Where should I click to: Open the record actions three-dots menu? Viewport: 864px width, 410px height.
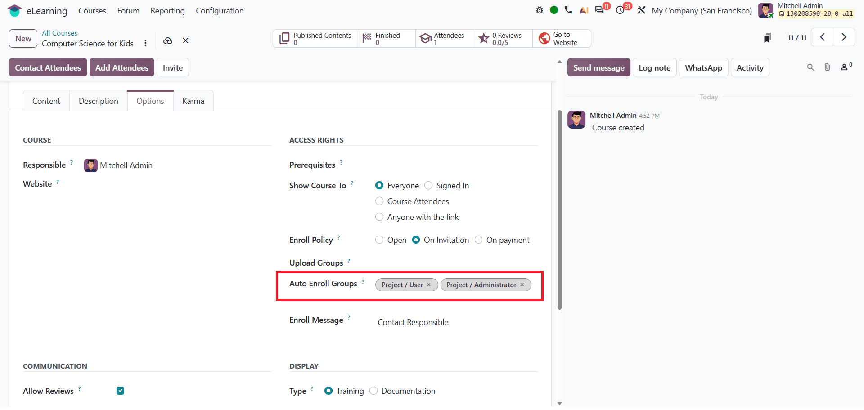[x=145, y=43]
